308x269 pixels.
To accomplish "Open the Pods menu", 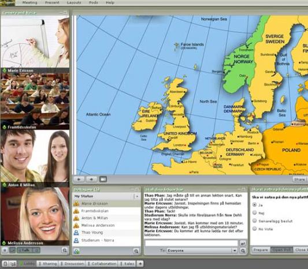I will 94,2.
